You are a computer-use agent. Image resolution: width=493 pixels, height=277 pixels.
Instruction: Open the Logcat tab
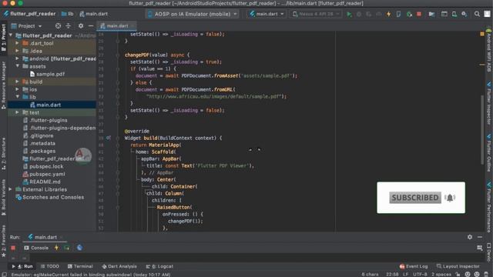[x=159, y=266]
